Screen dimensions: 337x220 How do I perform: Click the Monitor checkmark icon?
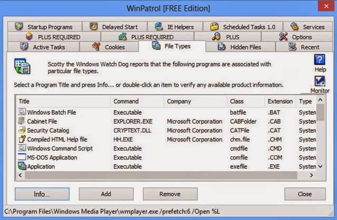(x=320, y=81)
